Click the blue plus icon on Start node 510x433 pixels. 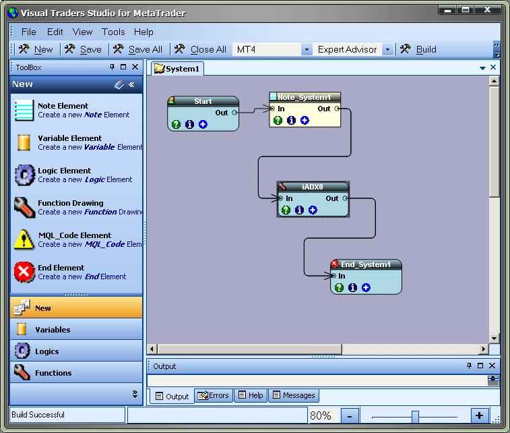click(203, 124)
